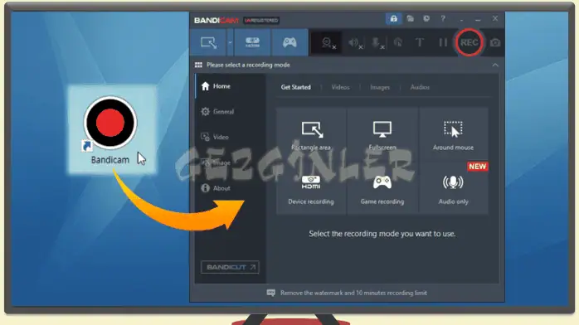Image resolution: width=579 pixels, height=325 pixels.
Task: Click Remove the watermark and recording limit message
Action: click(353, 293)
